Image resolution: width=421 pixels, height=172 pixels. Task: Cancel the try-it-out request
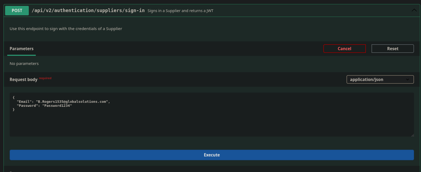[x=344, y=49]
